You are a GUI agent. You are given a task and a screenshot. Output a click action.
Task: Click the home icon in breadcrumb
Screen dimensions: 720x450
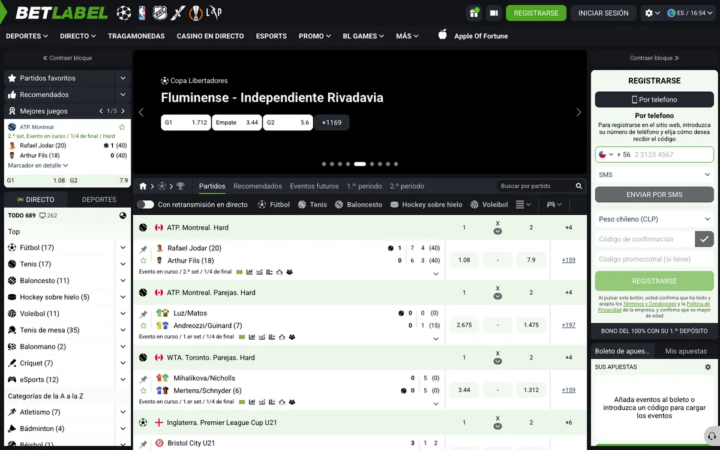(x=143, y=186)
